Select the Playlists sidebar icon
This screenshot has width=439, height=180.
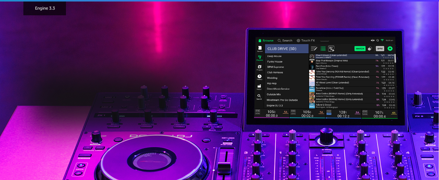point(260,58)
